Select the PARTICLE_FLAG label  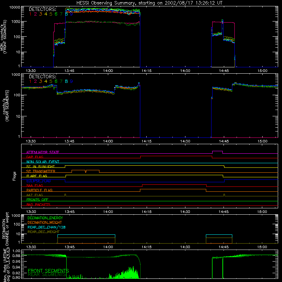39,190
